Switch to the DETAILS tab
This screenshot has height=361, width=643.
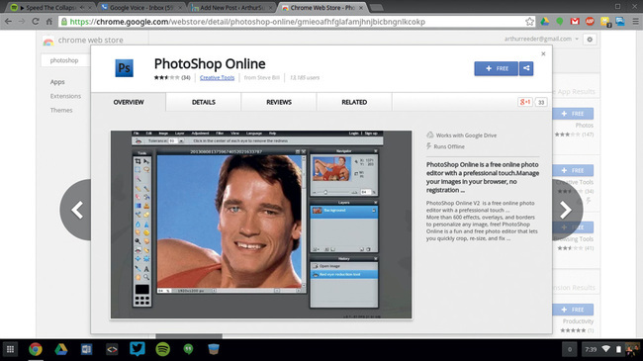tap(204, 102)
